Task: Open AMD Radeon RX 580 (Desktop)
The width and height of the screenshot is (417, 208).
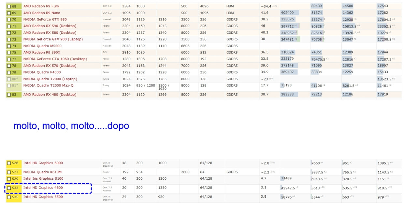Action: [x=50, y=32]
